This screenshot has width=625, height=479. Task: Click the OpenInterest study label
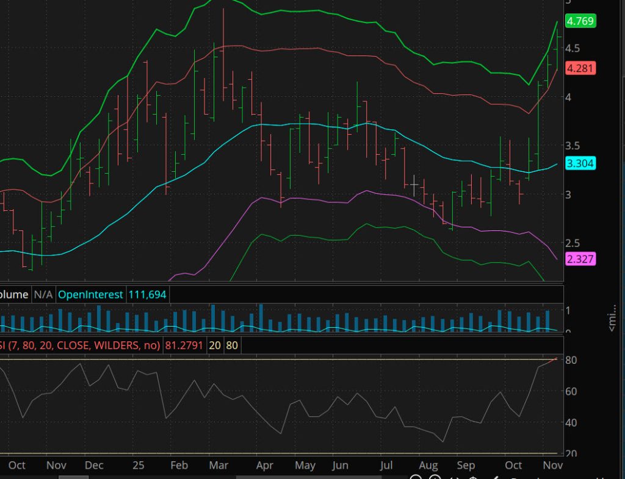[90, 295]
